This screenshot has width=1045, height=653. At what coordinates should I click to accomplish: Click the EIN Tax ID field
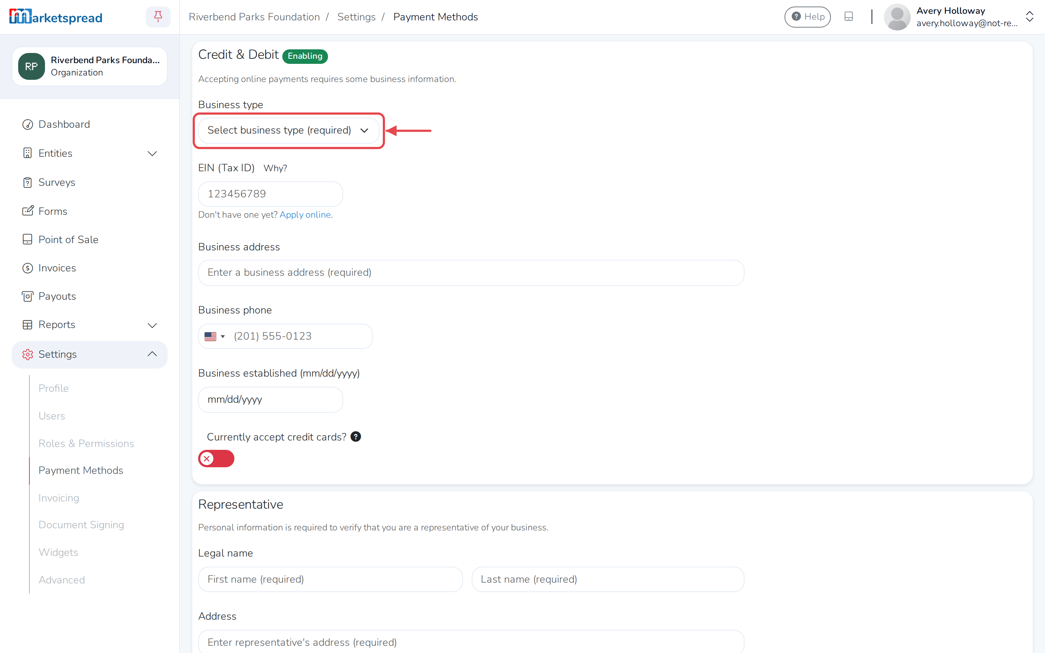tap(270, 194)
